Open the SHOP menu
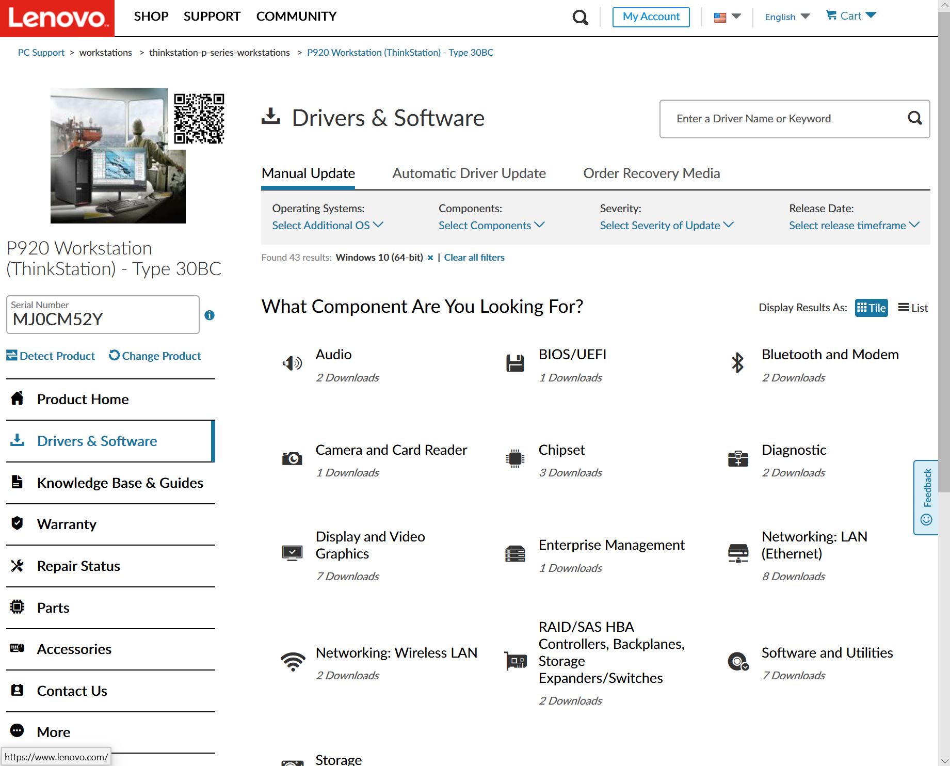Image resolution: width=950 pixels, height=766 pixels. 151,17
